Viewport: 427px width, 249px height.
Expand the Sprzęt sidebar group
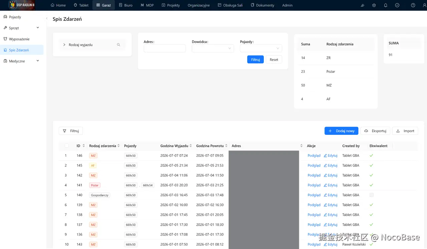[x=22, y=28]
